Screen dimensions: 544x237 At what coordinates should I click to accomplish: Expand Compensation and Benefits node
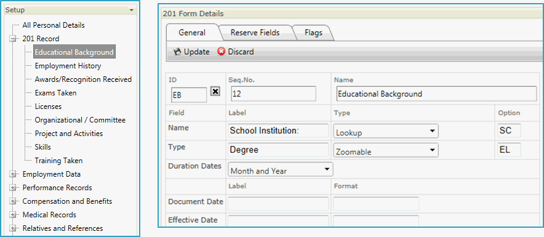coord(13,201)
